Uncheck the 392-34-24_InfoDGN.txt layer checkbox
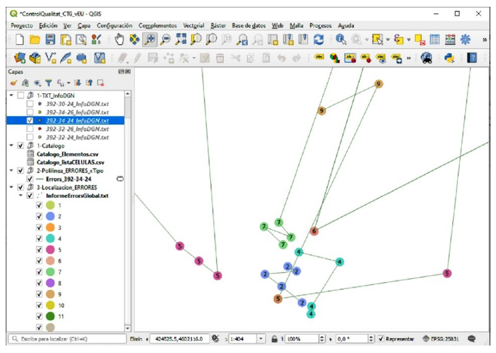 pyautogui.click(x=29, y=120)
